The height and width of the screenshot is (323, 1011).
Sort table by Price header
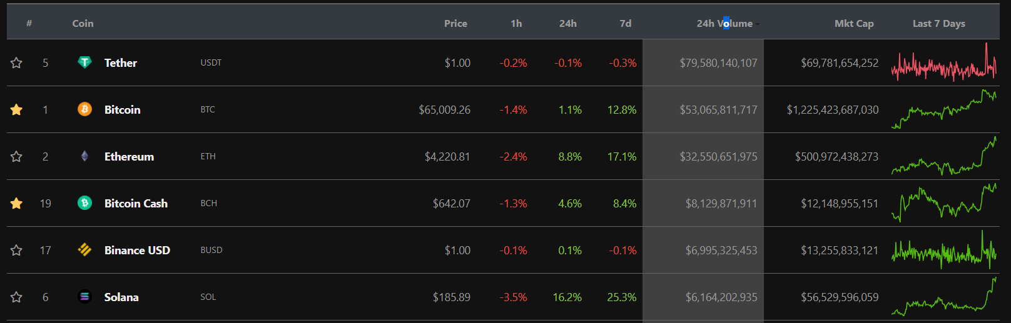point(455,23)
